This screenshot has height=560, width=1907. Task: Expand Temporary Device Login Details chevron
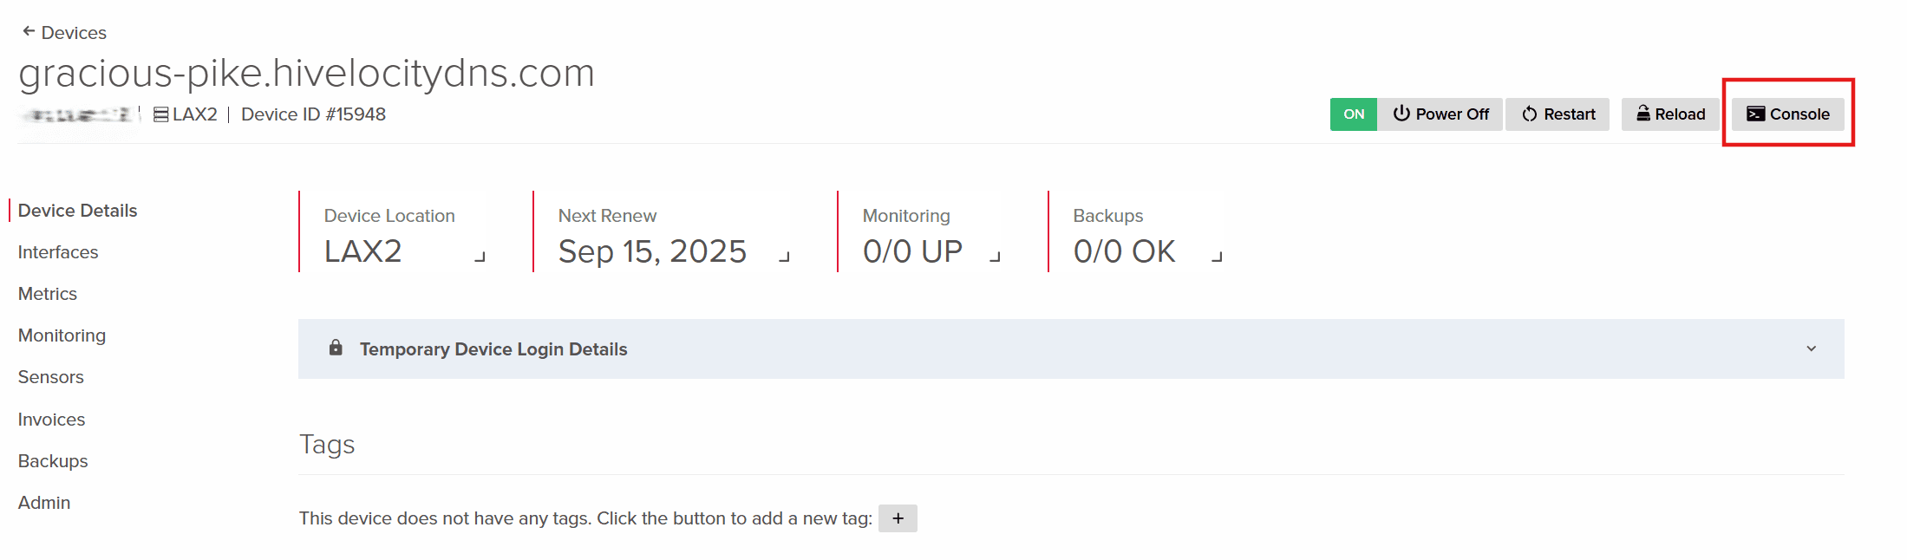[1811, 348]
